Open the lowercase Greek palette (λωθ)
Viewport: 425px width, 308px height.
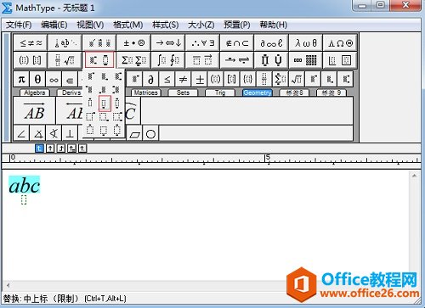[x=306, y=43]
